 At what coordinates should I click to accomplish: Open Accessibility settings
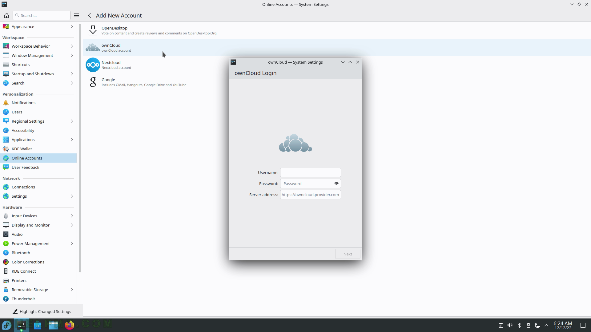38,130
